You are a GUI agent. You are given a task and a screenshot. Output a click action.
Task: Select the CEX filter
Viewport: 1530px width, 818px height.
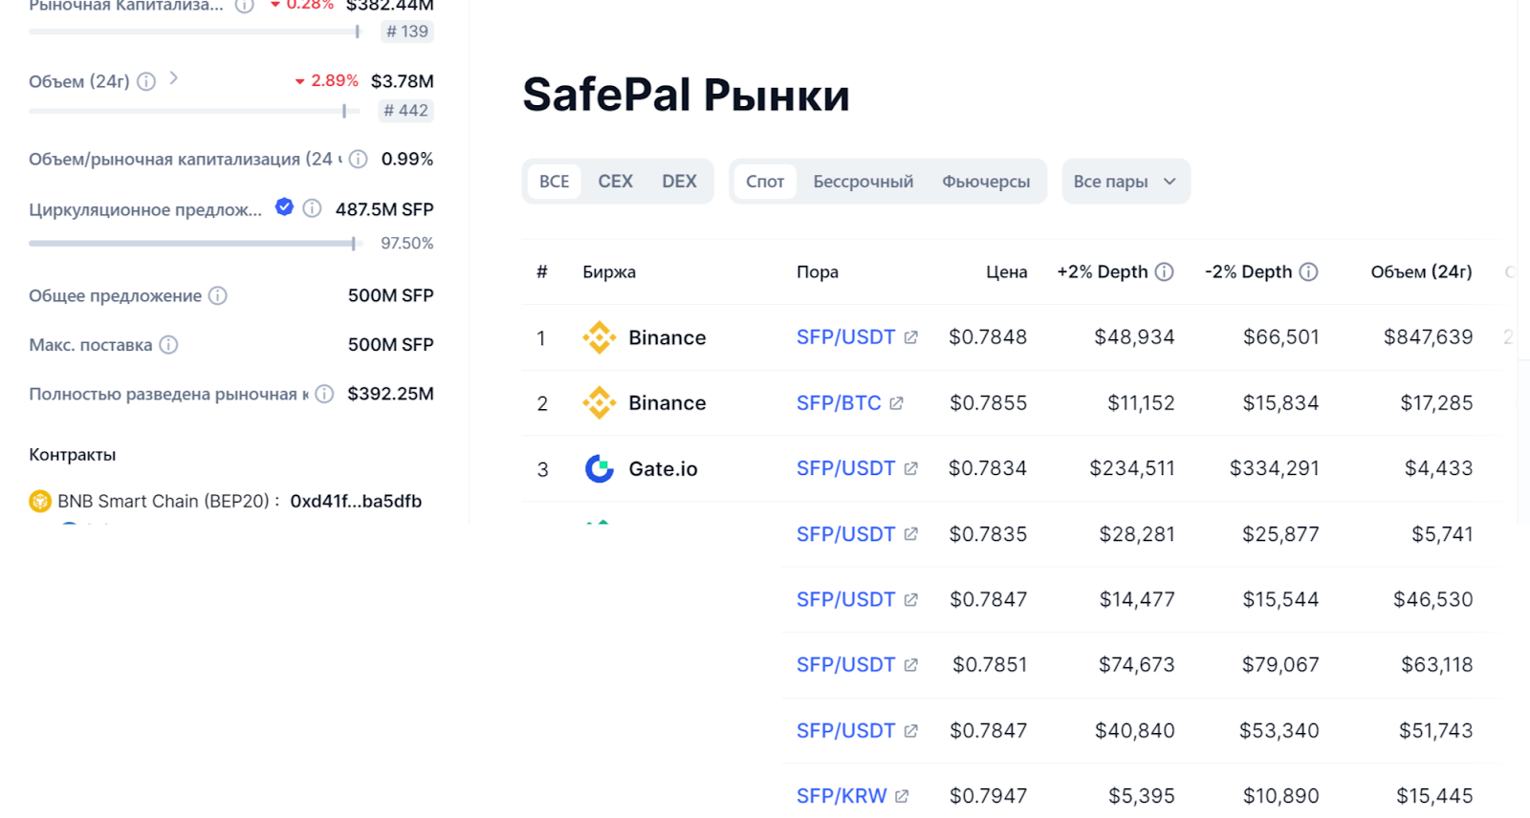click(x=615, y=182)
